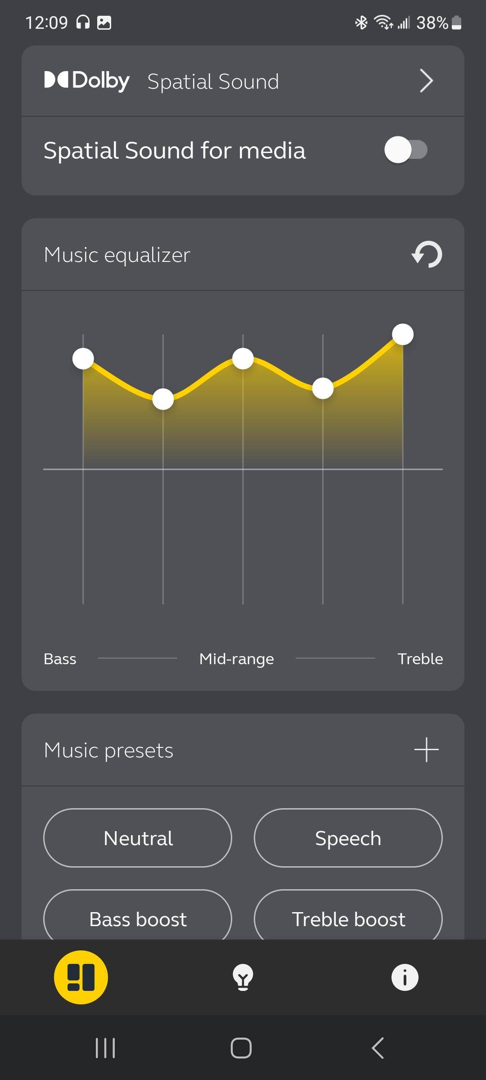Image resolution: width=486 pixels, height=1080 pixels.
Task: Tap the Mid-range equalizer handle
Action: (243, 359)
